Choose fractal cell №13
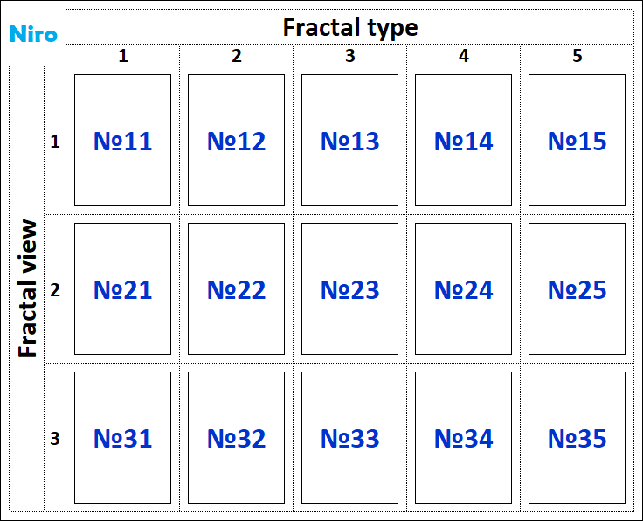Viewport: 643px width, 521px height. click(x=349, y=141)
